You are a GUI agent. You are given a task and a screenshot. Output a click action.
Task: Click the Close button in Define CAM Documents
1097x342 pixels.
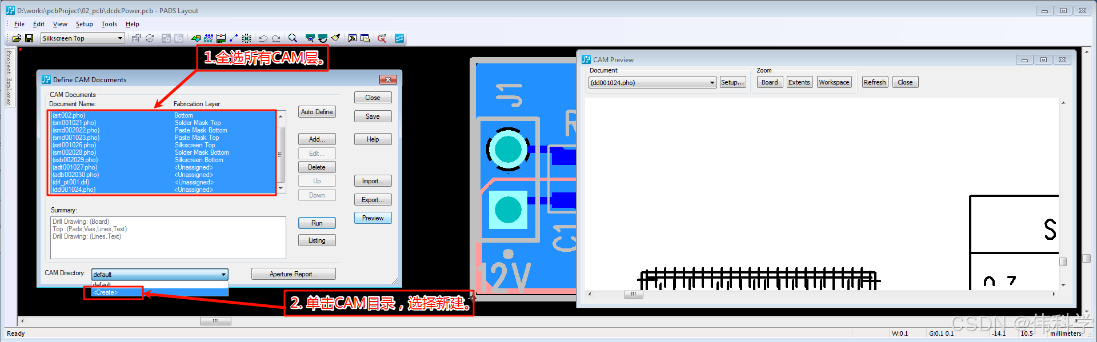click(373, 98)
